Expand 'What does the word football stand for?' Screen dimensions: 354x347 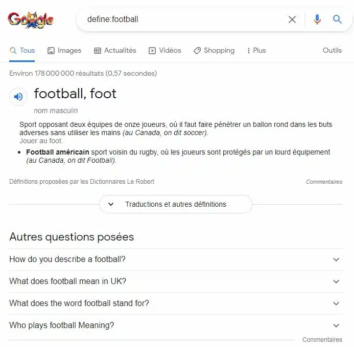click(176, 303)
